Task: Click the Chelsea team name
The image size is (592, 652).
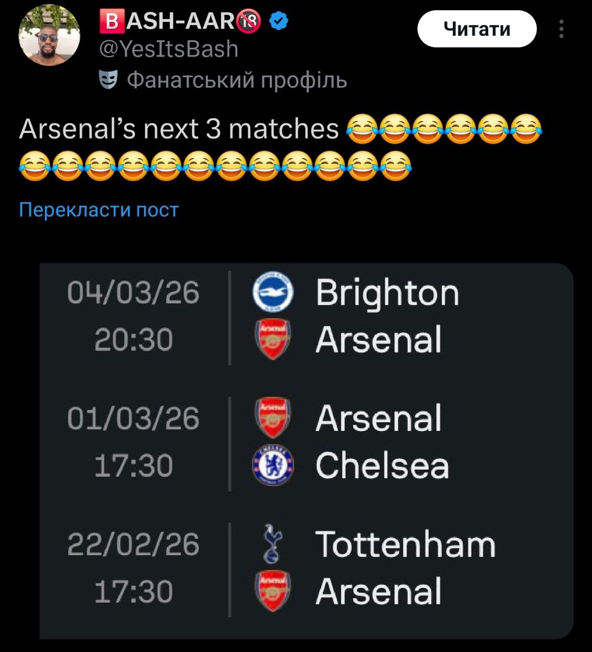Action: [x=382, y=465]
